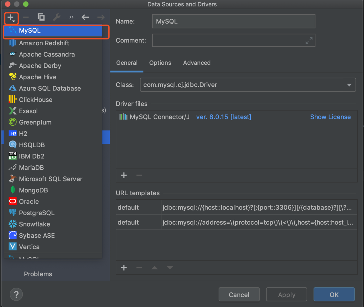Add a driver file with plus icon

[124, 176]
